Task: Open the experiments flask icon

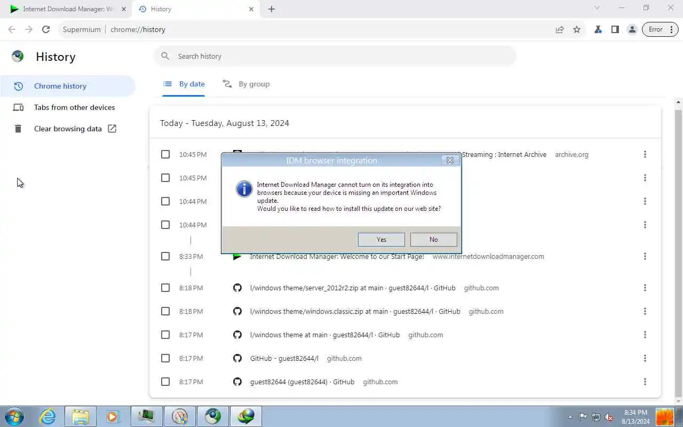Action: pyautogui.click(x=598, y=29)
